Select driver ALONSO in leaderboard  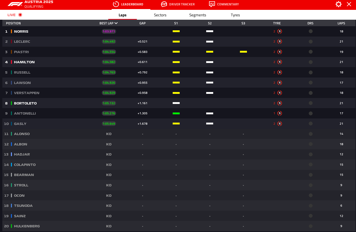(22, 134)
